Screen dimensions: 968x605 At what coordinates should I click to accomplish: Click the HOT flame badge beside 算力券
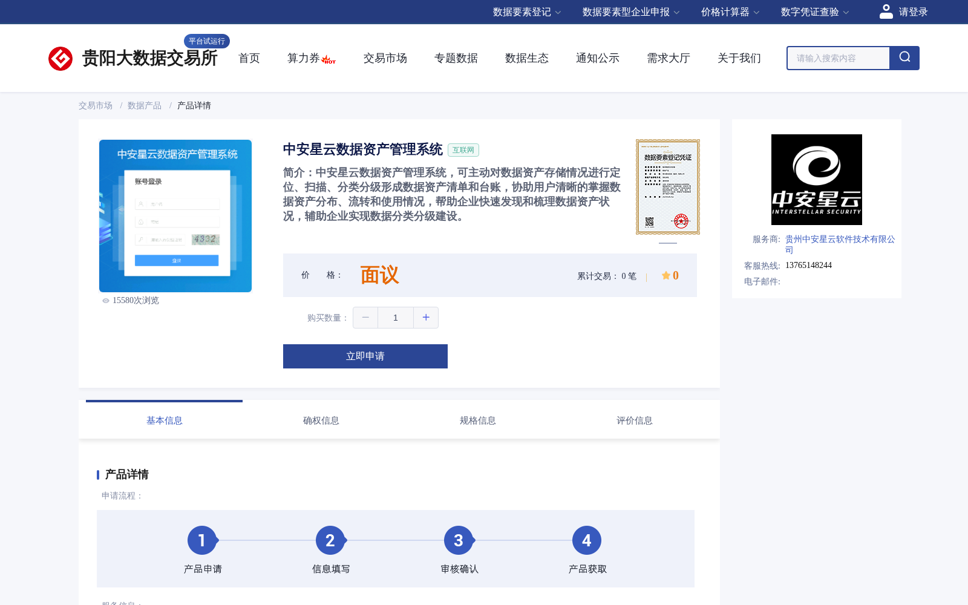point(329,59)
